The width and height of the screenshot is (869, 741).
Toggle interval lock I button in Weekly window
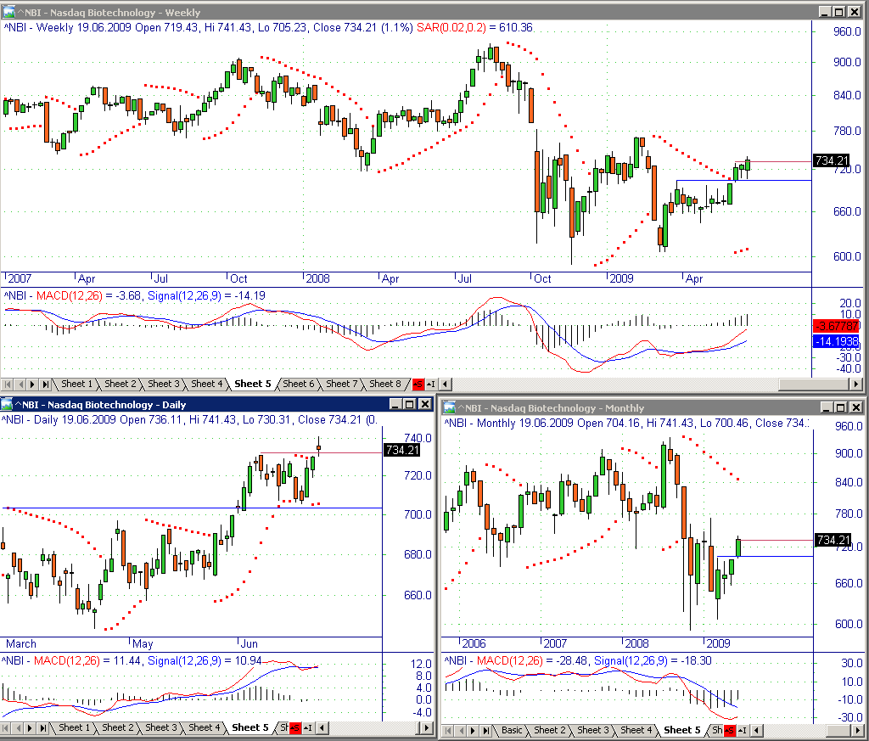click(x=430, y=384)
